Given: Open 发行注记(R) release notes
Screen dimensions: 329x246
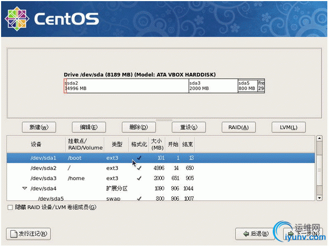Looking at the screenshot, I should [x=28, y=234].
